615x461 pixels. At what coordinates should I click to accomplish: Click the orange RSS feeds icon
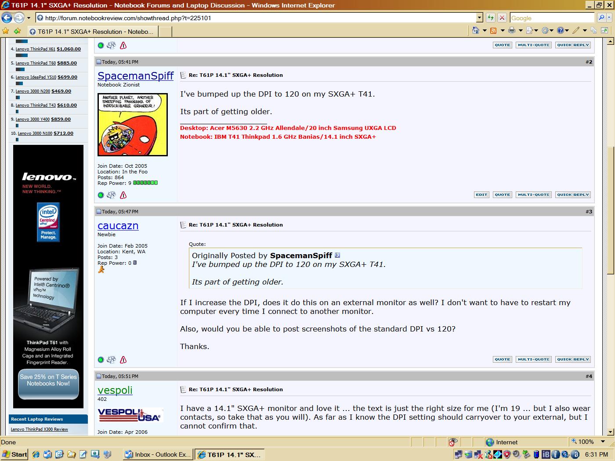tap(493, 31)
